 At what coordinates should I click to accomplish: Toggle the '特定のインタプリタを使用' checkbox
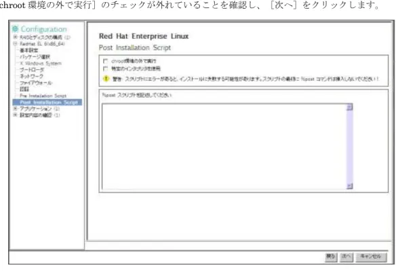pos(106,68)
